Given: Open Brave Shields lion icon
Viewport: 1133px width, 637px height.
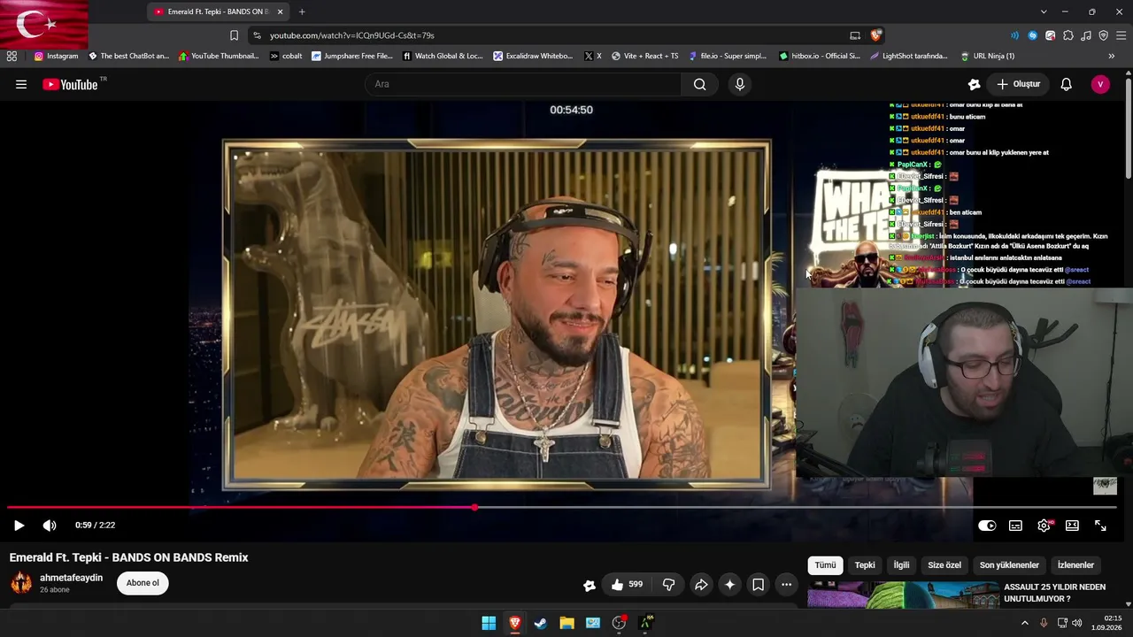Looking at the screenshot, I should (x=876, y=35).
